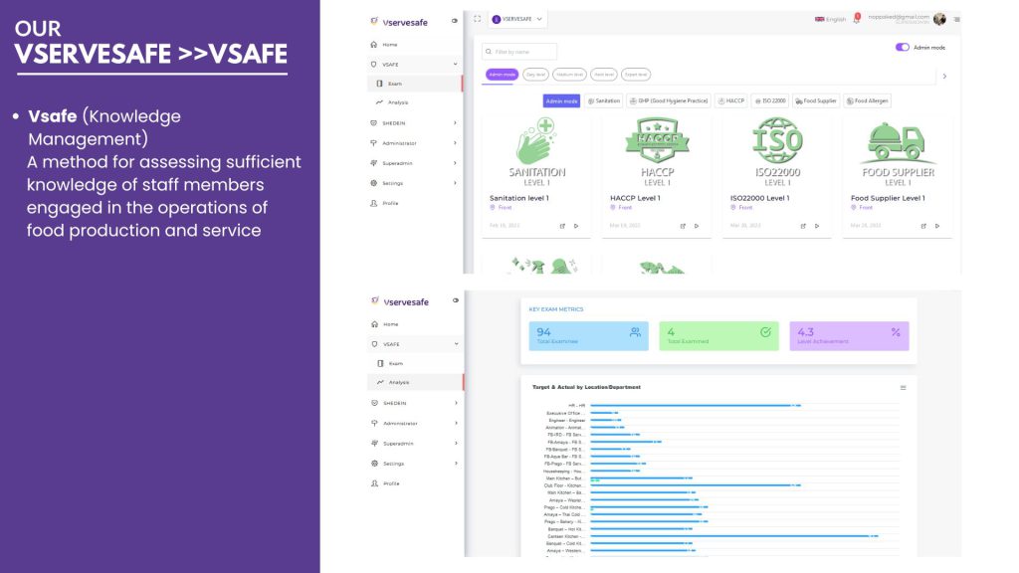Image resolution: width=1019 pixels, height=573 pixels.
Task: Start ISO22000 Level 1 exam via play icon
Action: coord(817,226)
